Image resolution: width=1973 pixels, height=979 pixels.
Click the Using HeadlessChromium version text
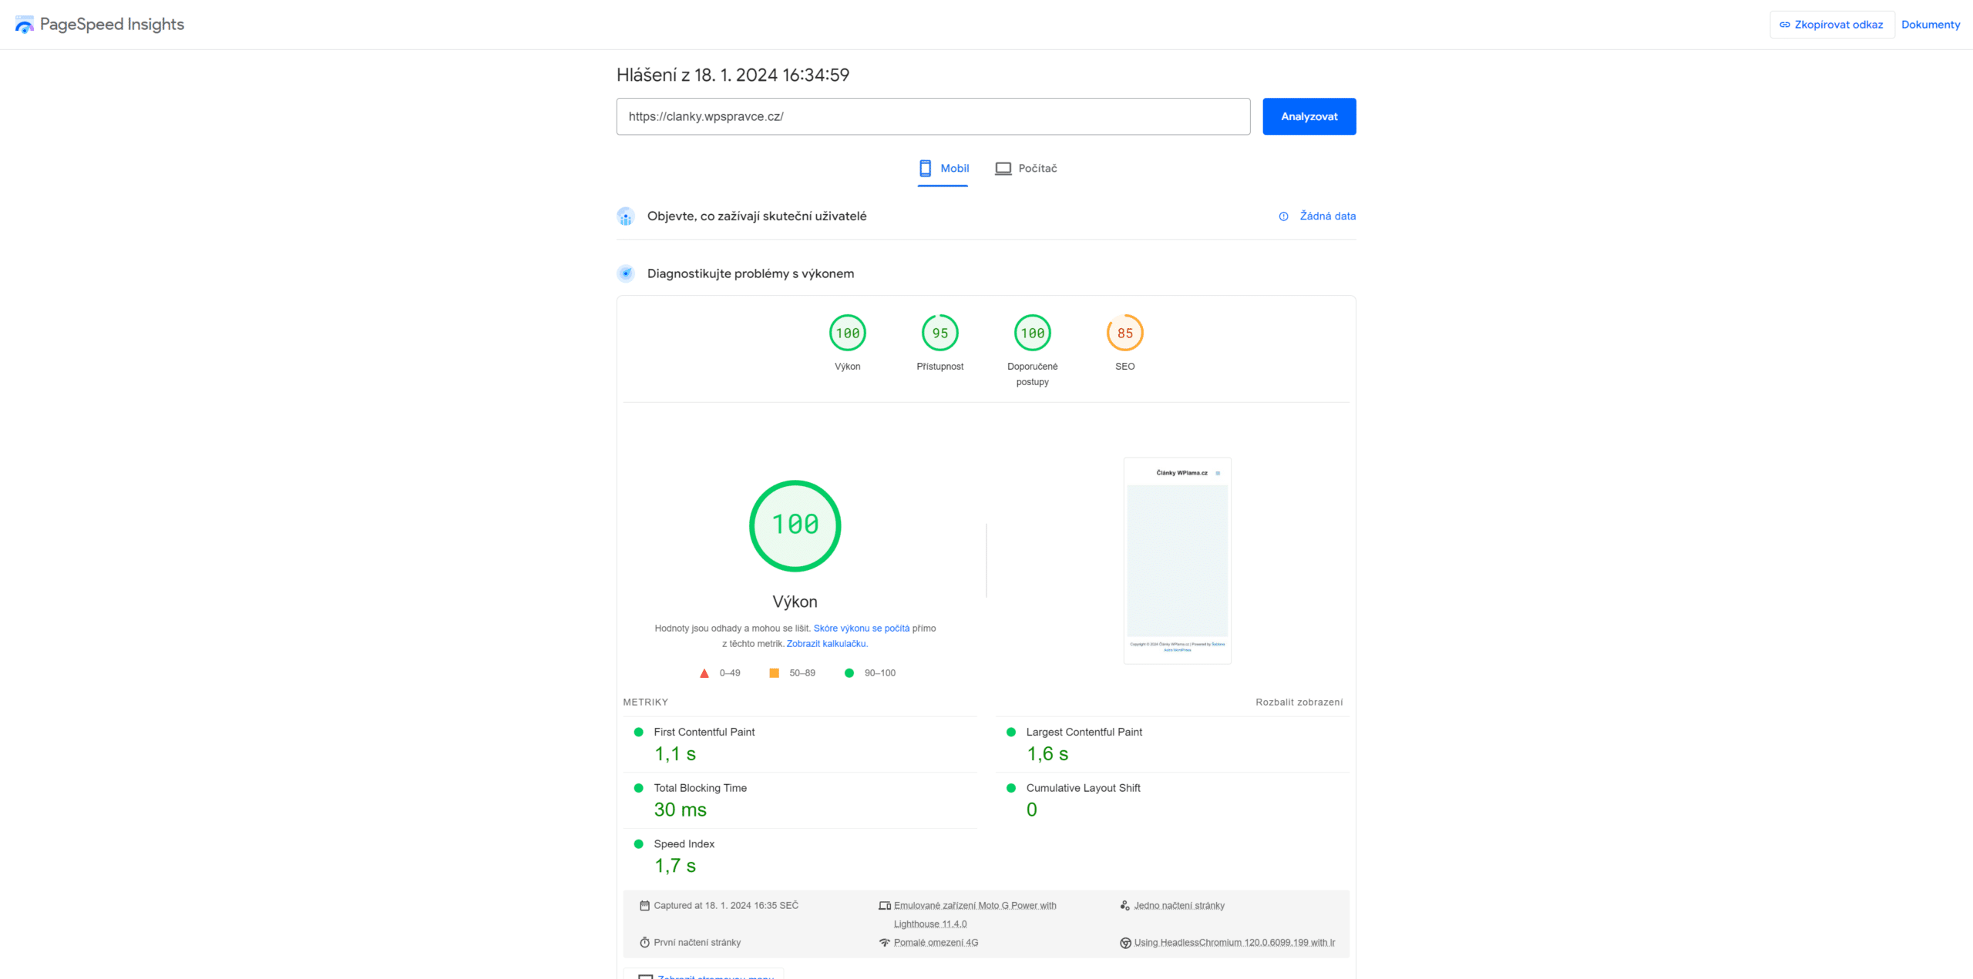[1235, 943]
